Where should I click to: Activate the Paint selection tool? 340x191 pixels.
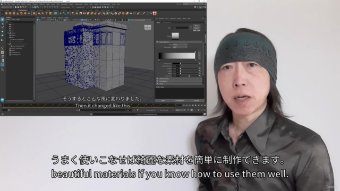(2, 28)
